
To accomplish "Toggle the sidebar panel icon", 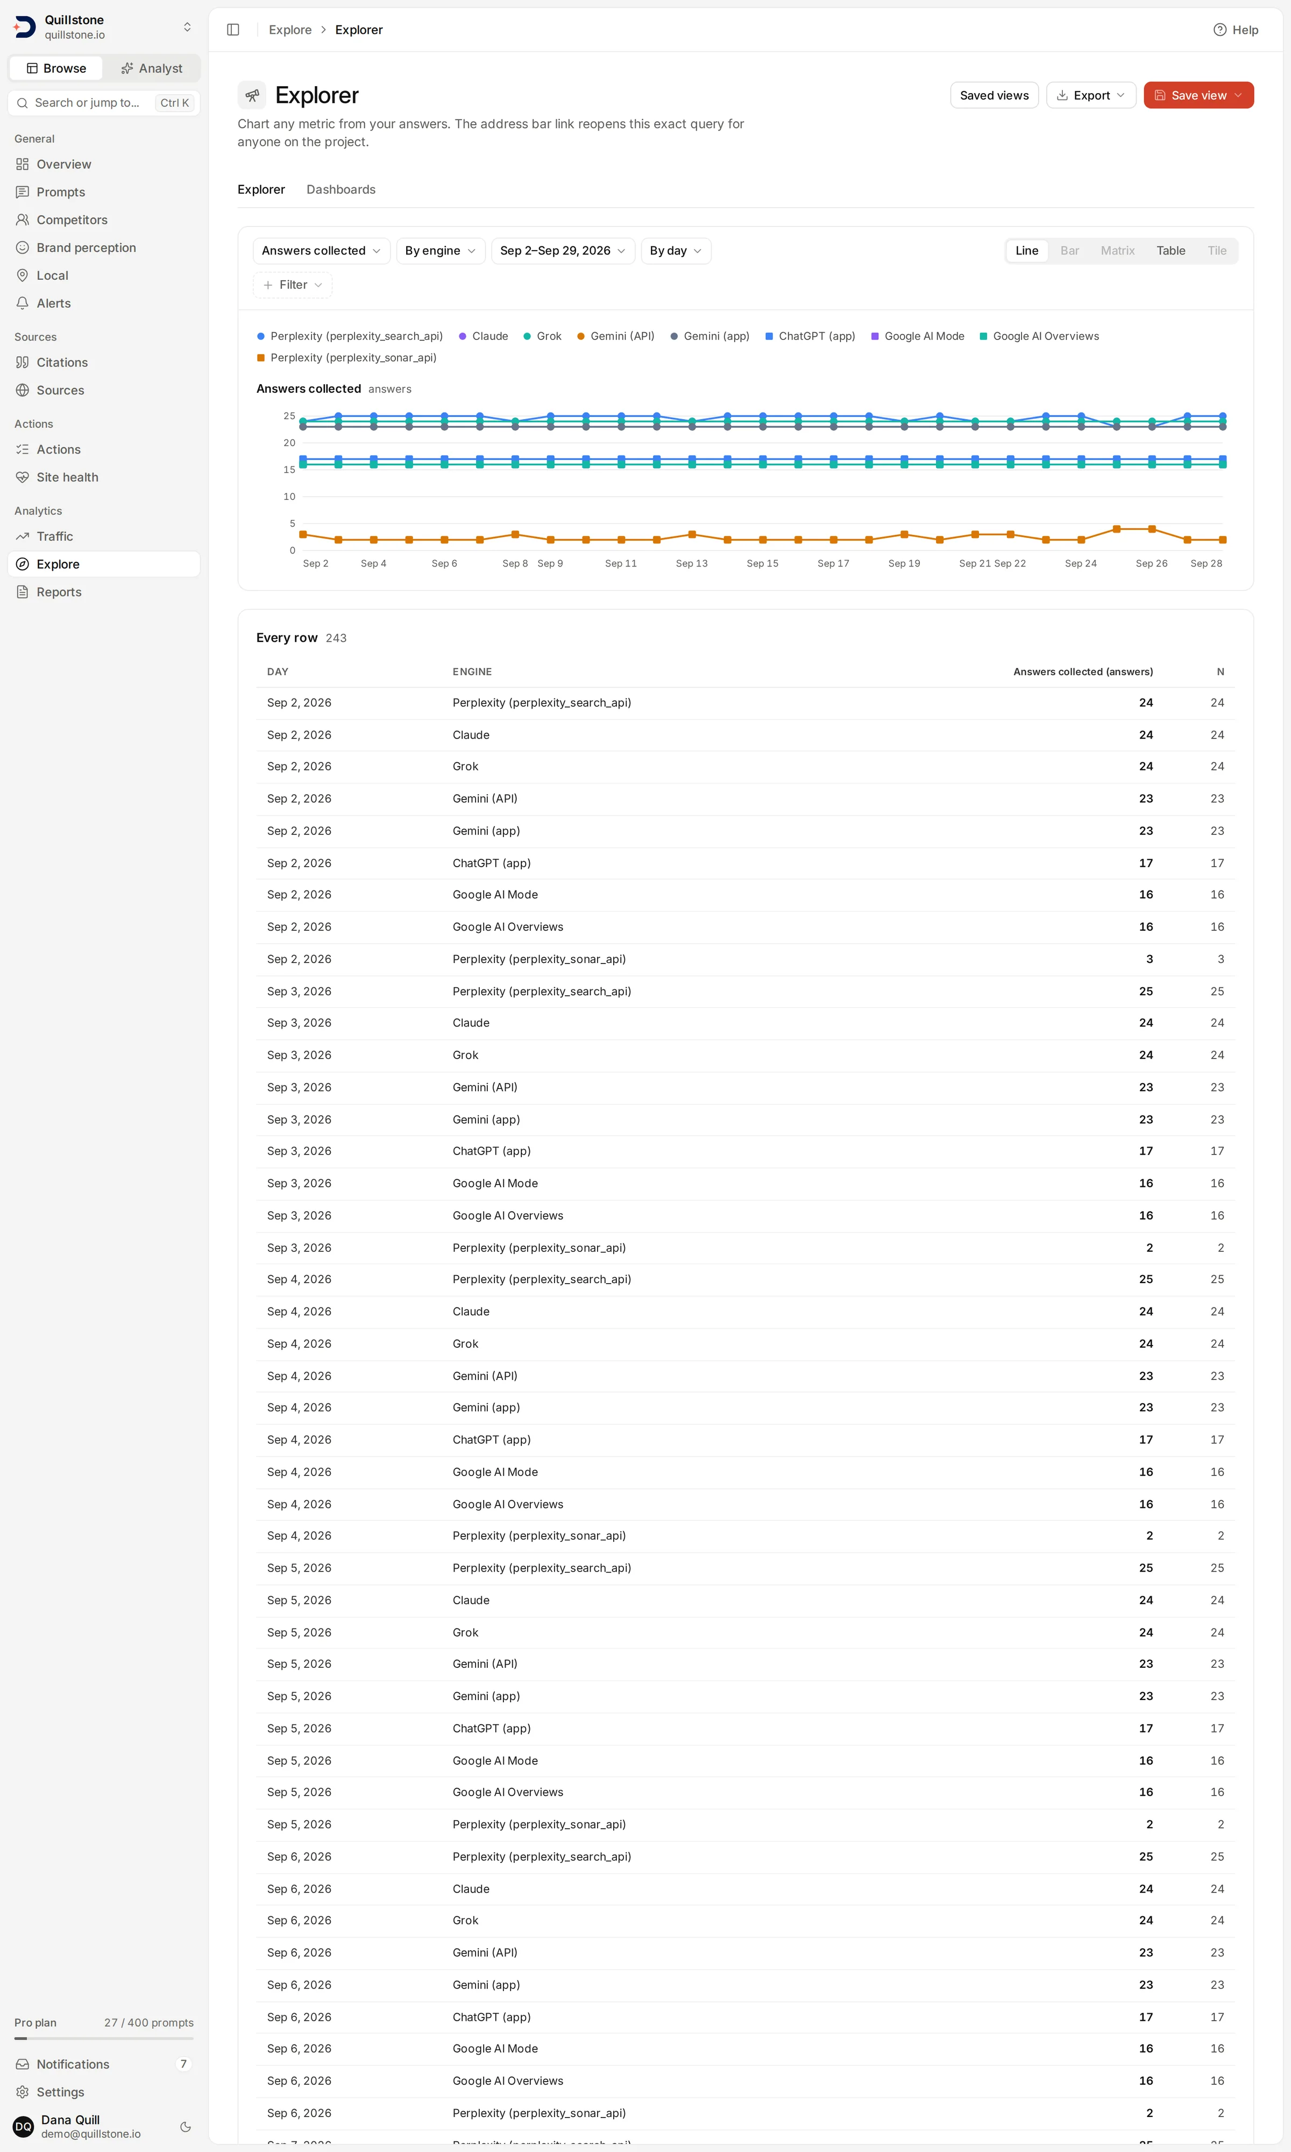I will click(233, 30).
